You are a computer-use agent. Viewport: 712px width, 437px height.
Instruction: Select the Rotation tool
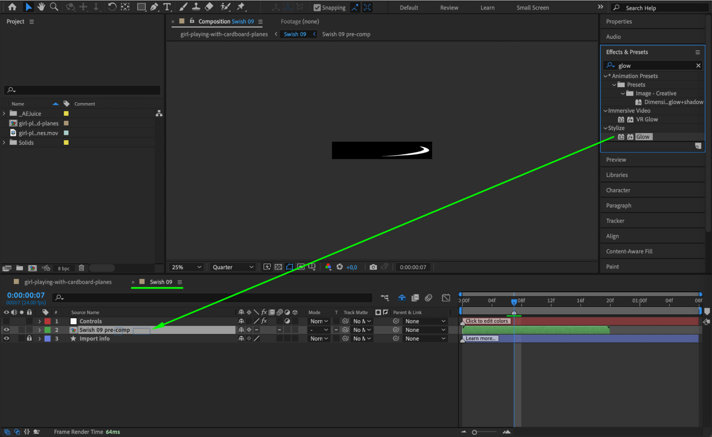pos(112,7)
